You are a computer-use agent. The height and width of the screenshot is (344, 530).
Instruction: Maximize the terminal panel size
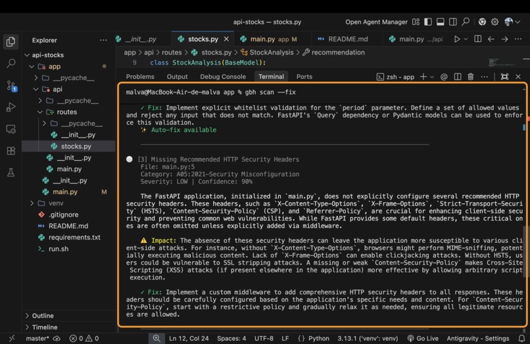coord(504,77)
